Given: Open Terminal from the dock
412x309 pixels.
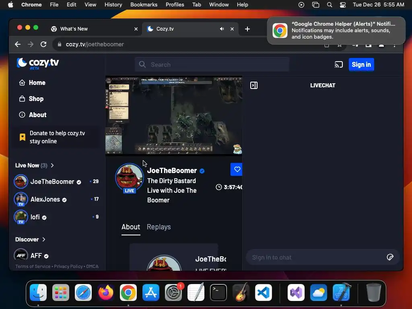Looking at the screenshot, I should 218,292.
